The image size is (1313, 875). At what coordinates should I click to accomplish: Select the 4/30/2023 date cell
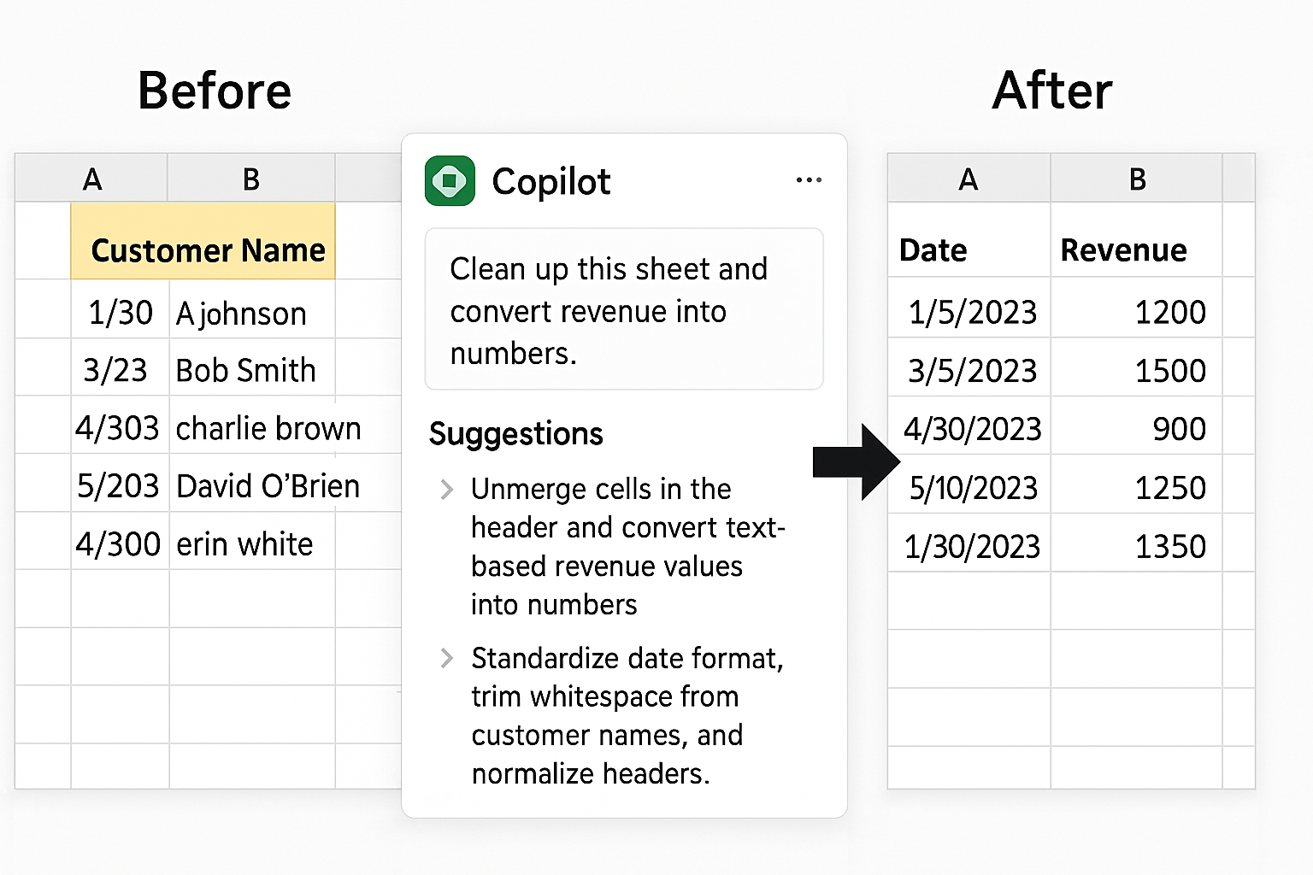click(x=973, y=428)
